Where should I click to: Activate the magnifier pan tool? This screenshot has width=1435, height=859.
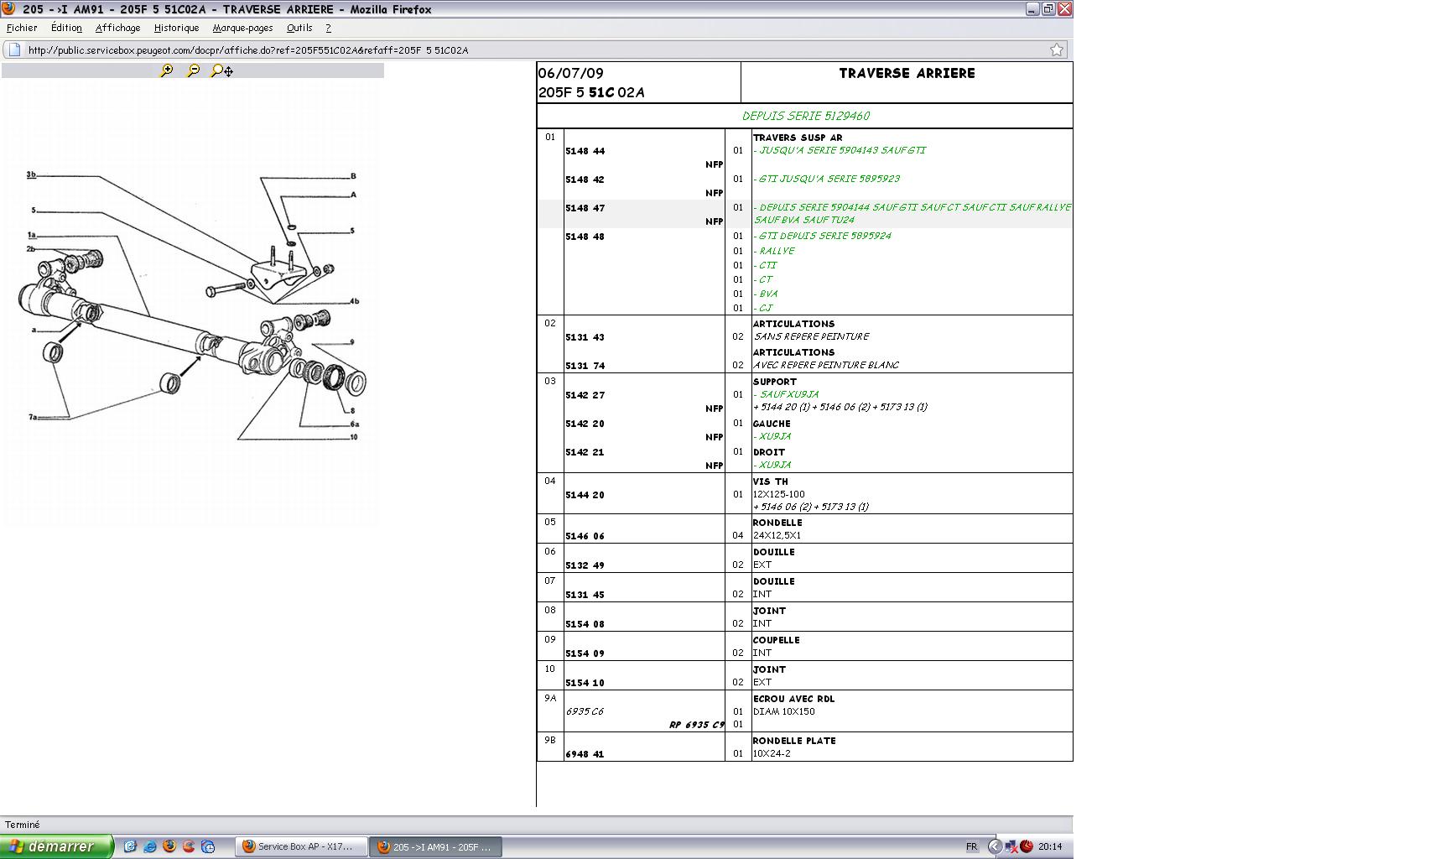point(221,71)
